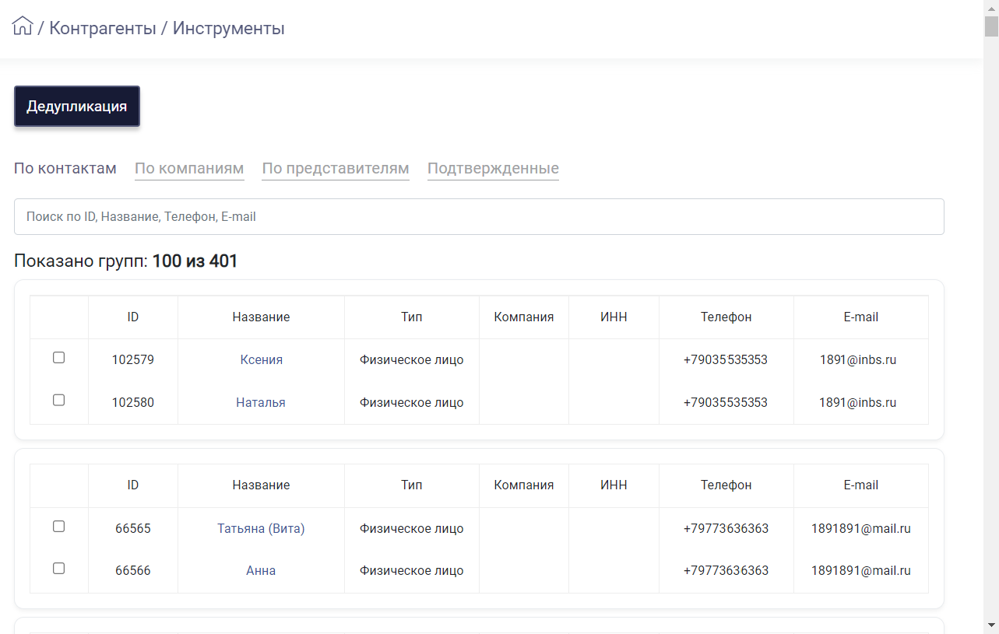
Task: Click the ID cell 66565
Action: coord(133,528)
